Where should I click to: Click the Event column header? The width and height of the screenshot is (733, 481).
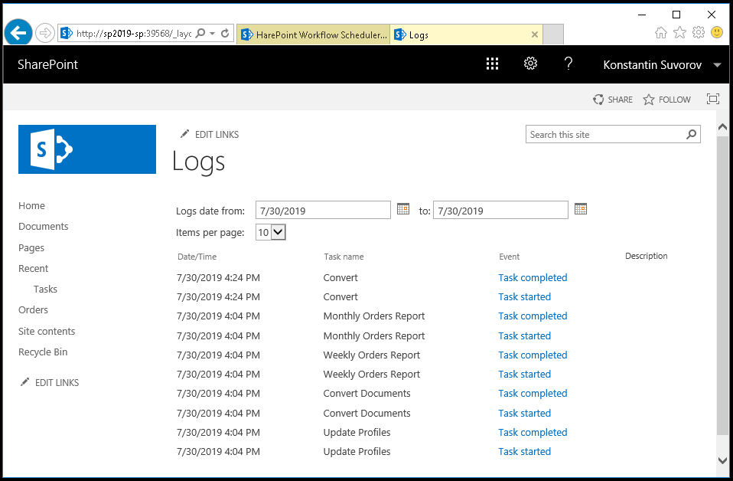[x=509, y=257]
